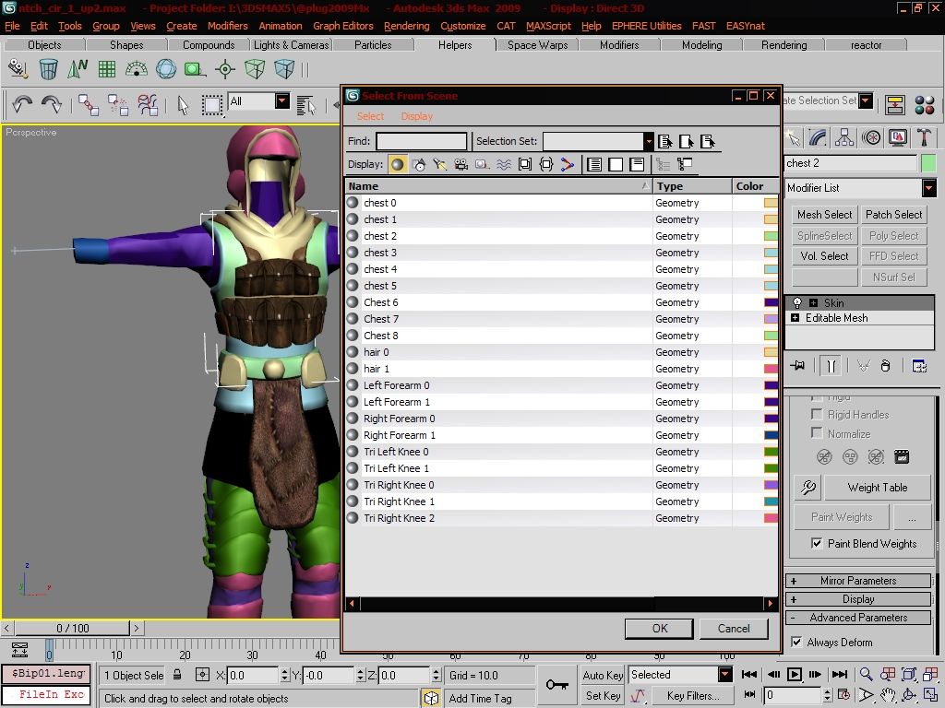The width and height of the screenshot is (945, 708).
Task: Toggle Display XRefs filter in dialog
Action: click(546, 164)
